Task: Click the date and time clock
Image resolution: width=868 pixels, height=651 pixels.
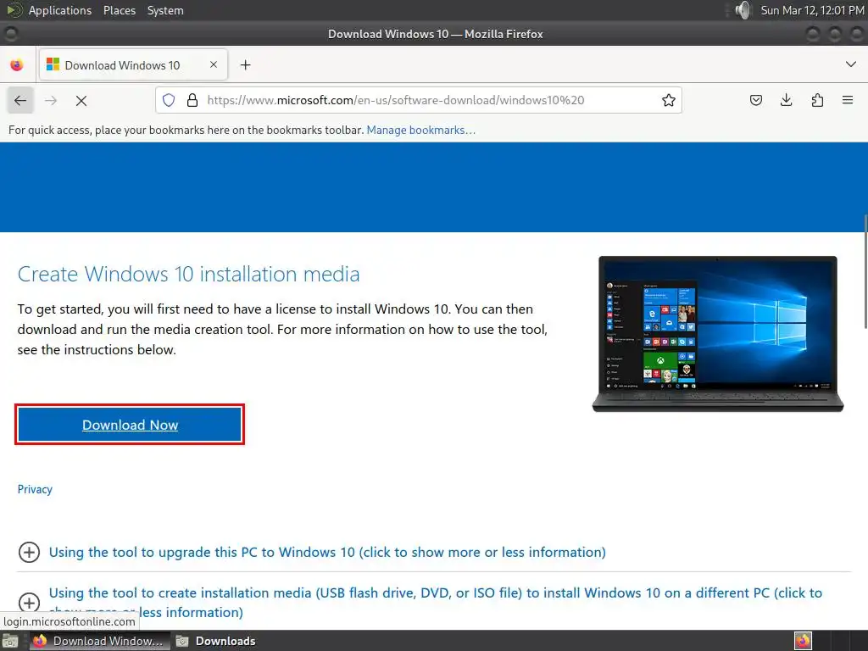Action: (812, 10)
